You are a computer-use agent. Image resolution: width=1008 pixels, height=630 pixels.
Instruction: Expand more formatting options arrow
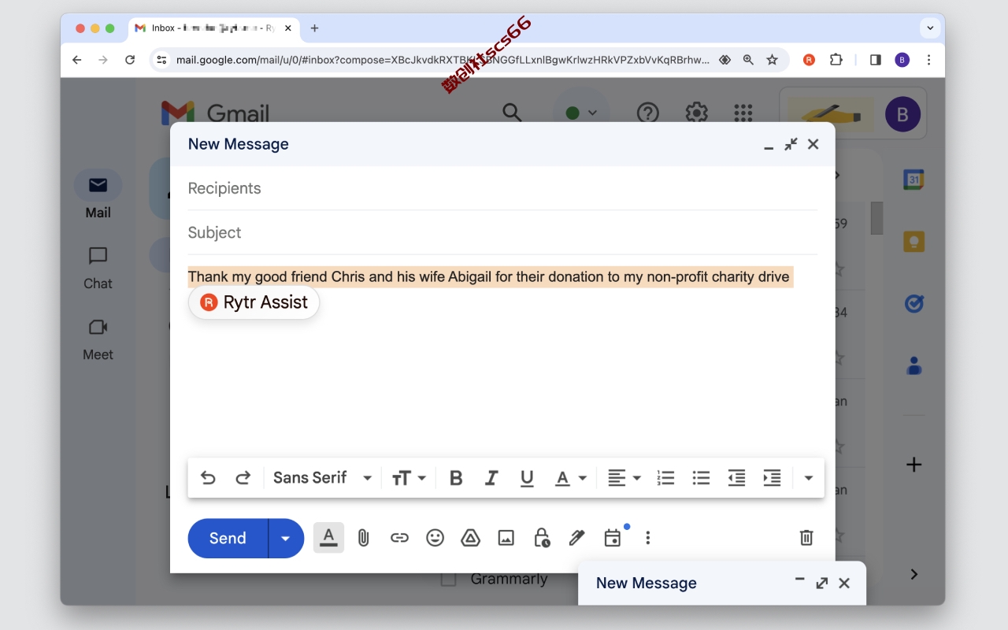tap(808, 477)
